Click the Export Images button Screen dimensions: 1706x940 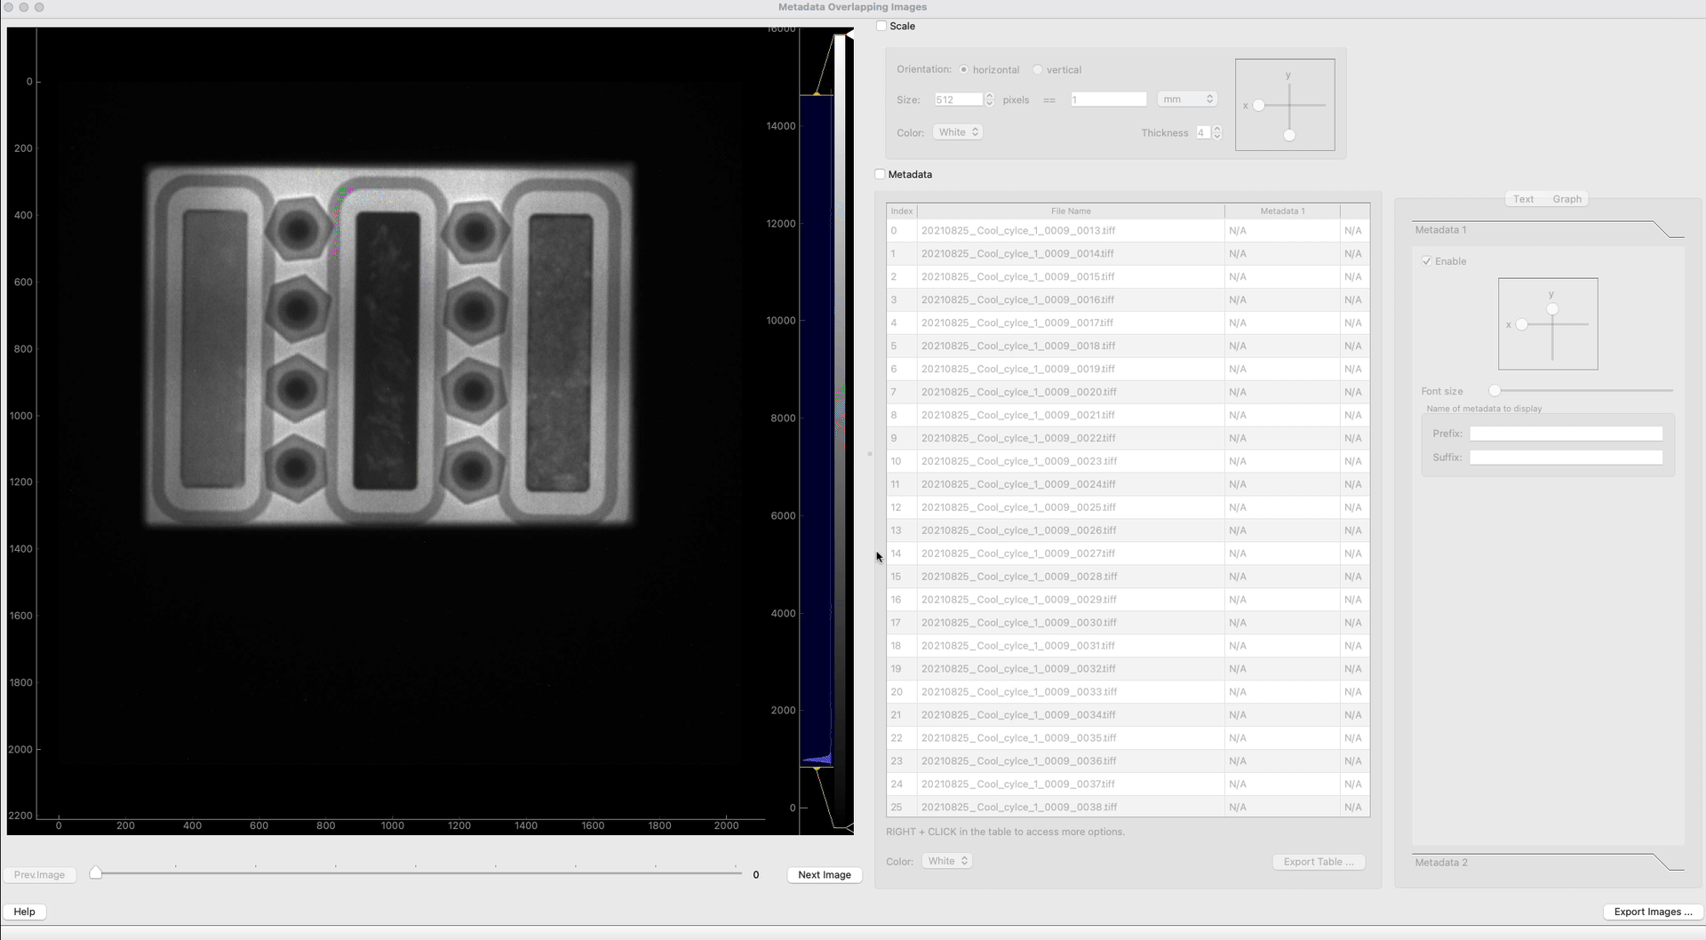click(1652, 912)
